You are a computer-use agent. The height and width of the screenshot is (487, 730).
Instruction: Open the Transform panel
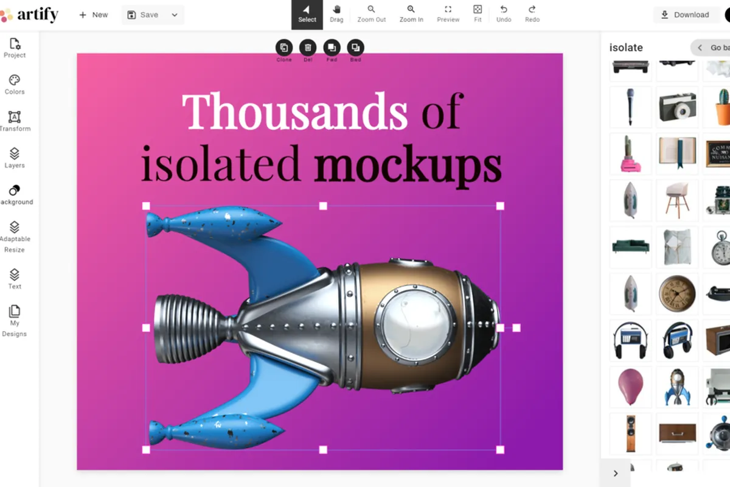coord(15,121)
